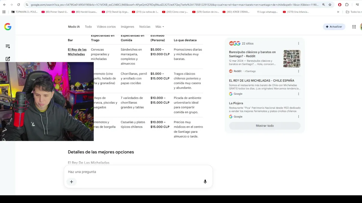Open more options for La Piojera source

[x=298, y=117]
